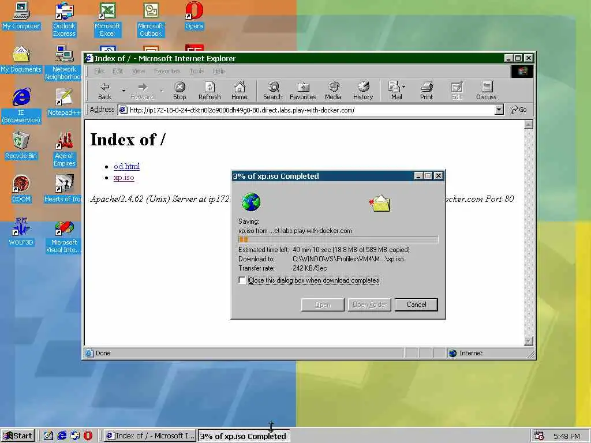Click the xp.iso download progress bar
The image size is (591, 443).
(x=338, y=239)
